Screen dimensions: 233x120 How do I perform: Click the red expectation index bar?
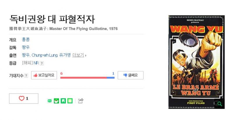[x=84, y=78]
